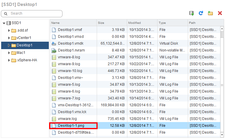This screenshot has height=139, width=225.
Task: Click the scrollbar down arrow
Action: [222, 135]
